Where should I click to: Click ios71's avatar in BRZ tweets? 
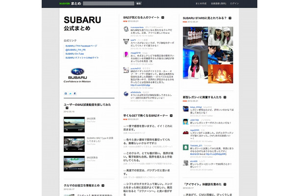[x=126, y=41]
